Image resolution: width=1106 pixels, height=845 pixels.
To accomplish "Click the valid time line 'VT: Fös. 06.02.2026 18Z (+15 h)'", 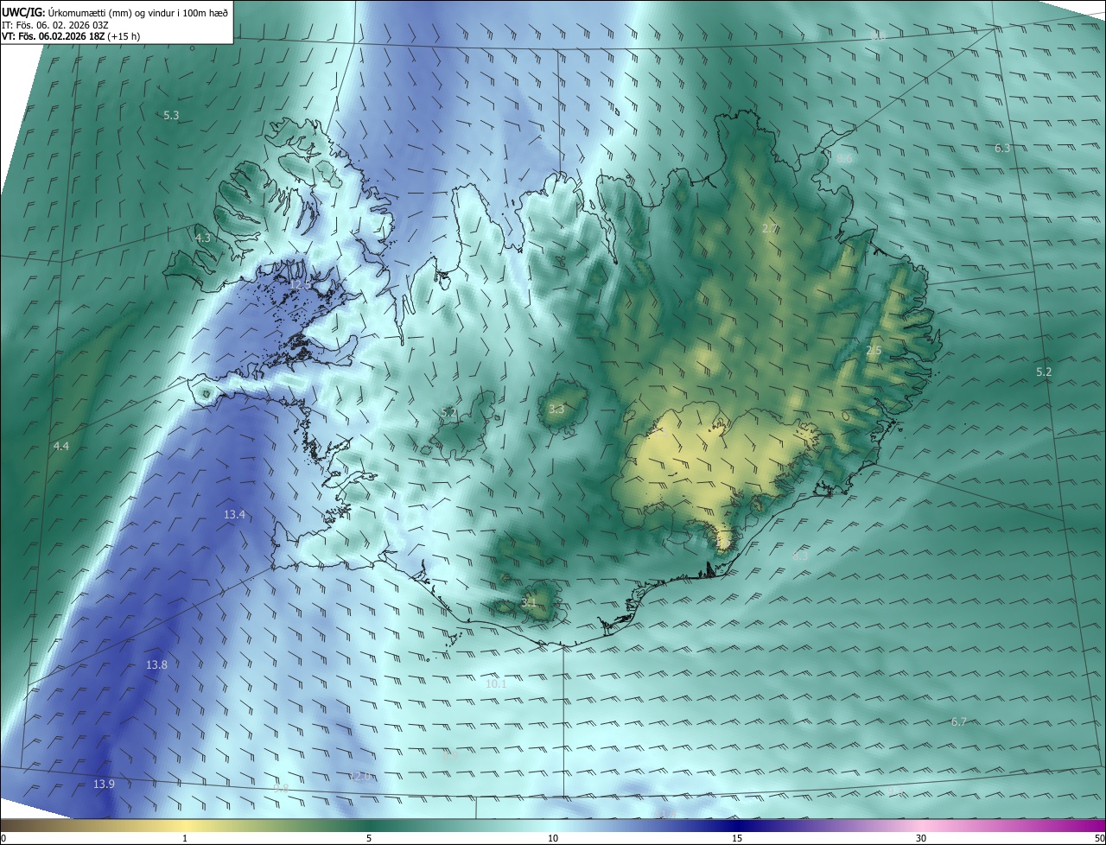I will tap(71, 36).
